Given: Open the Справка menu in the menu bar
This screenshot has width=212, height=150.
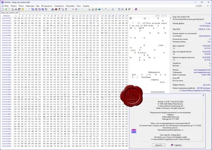Looking at the screenshot, I should [x=86, y=6].
